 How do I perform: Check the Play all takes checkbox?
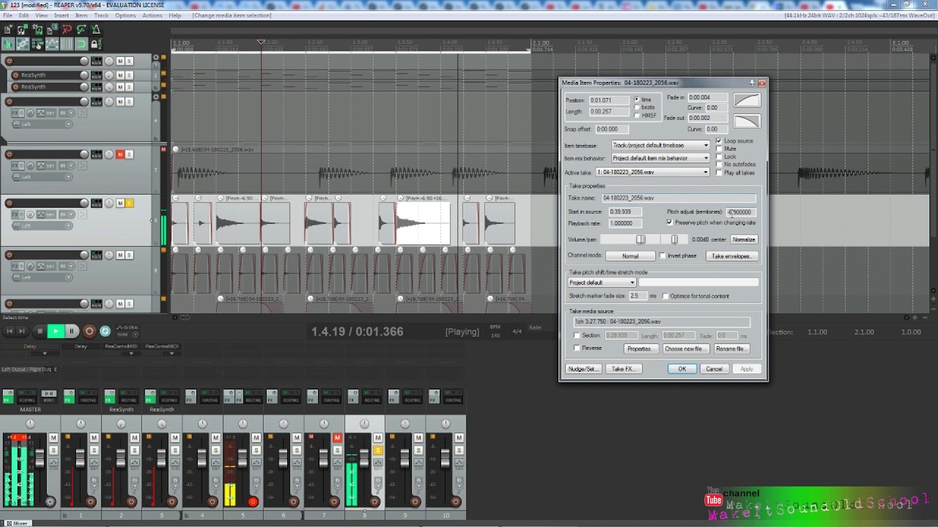tap(719, 173)
